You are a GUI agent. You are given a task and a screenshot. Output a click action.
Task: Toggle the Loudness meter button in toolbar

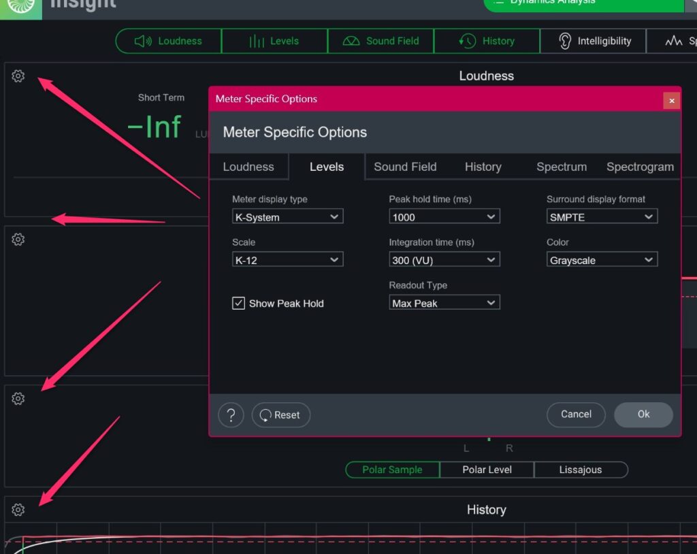pos(169,41)
